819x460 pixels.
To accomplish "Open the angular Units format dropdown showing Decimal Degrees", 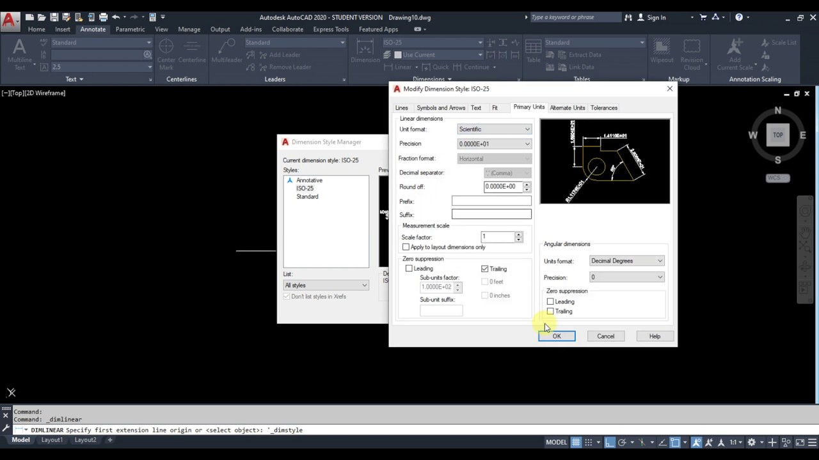I will (x=627, y=261).
